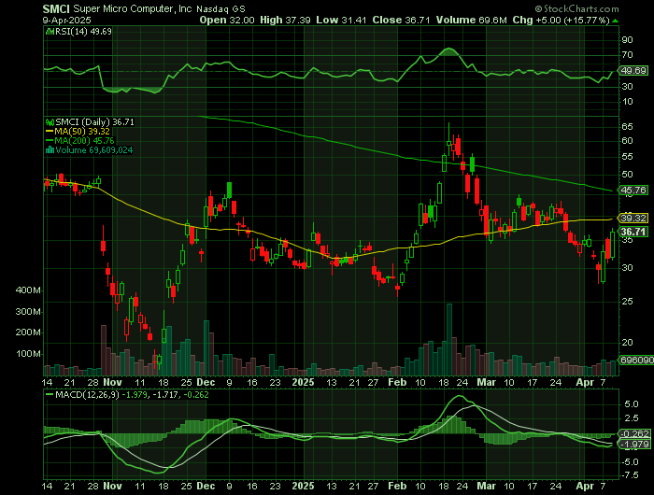654x495 pixels.
Task: Click the MACD(12,26,9) legend text
Action: [x=88, y=394]
